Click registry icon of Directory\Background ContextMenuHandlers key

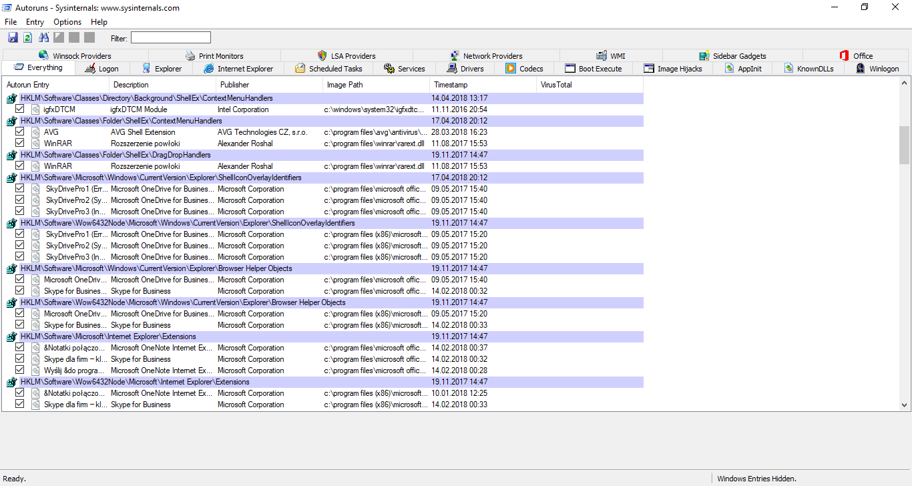coord(12,98)
